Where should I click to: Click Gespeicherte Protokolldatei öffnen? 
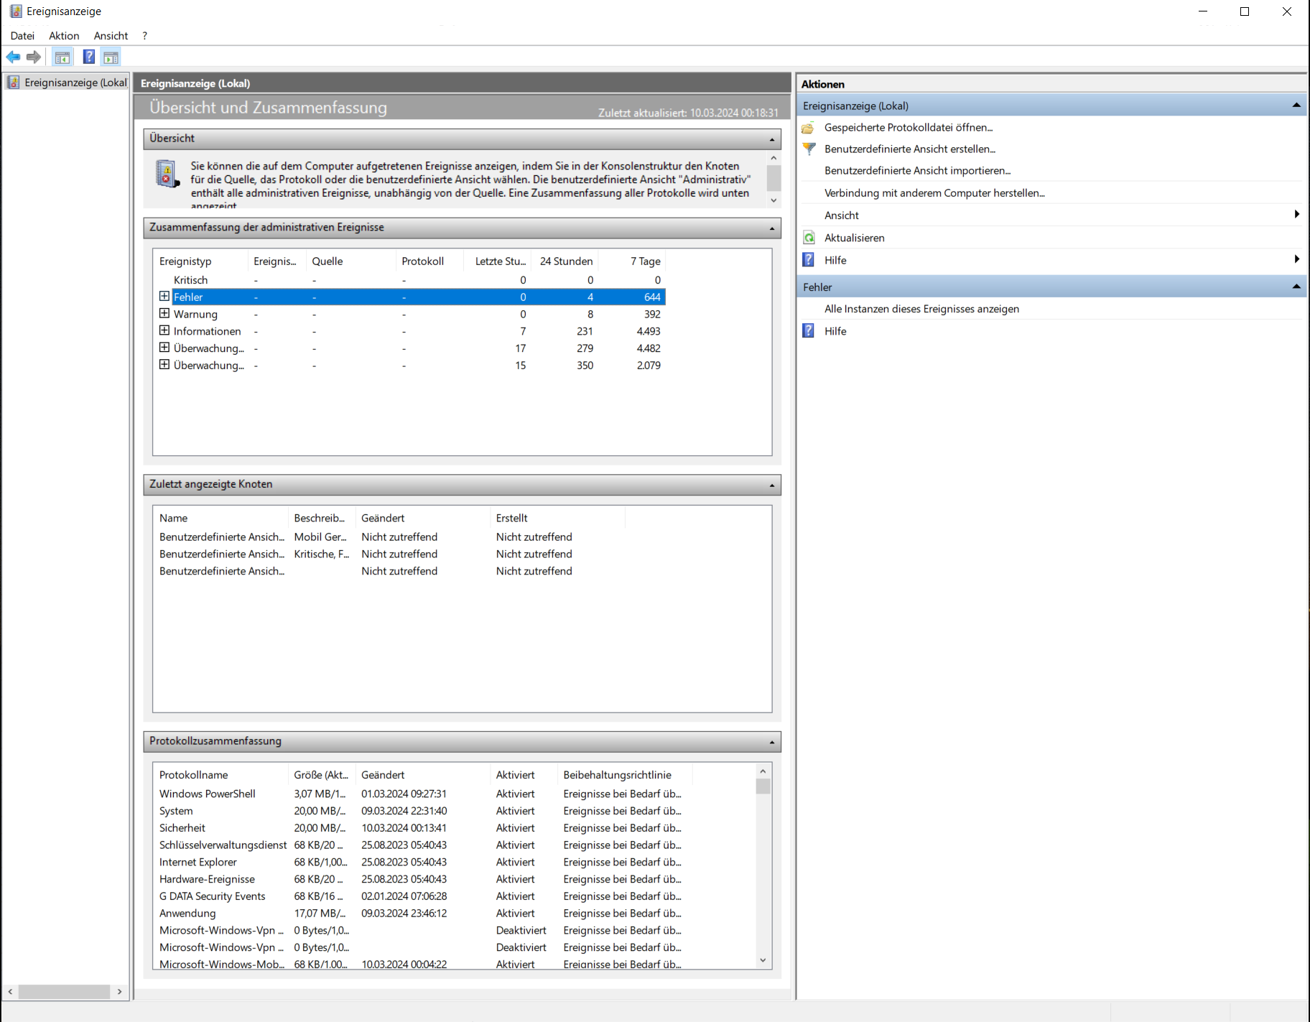(909, 128)
